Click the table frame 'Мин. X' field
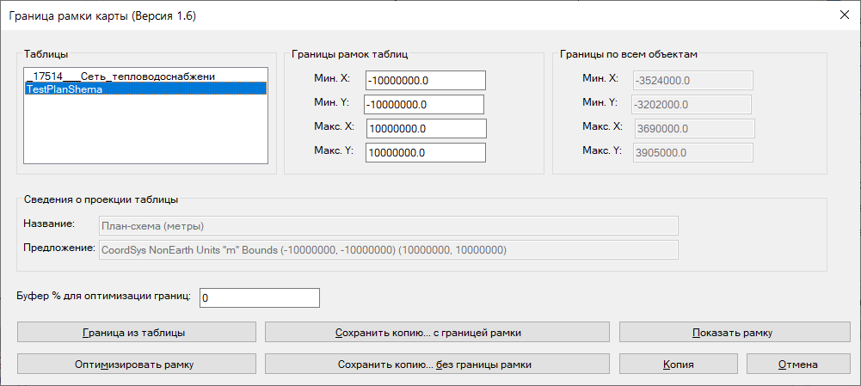861x386 pixels. click(426, 80)
